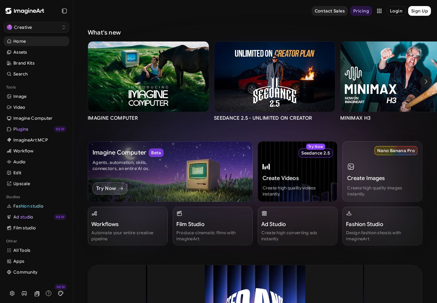The height and width of the screenshot is (303, 437).
Task: Open Apps in sidebar
Action: [36, 261]
